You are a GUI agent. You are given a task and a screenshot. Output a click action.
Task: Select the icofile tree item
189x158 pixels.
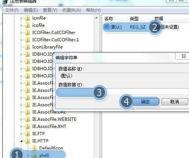39,25
